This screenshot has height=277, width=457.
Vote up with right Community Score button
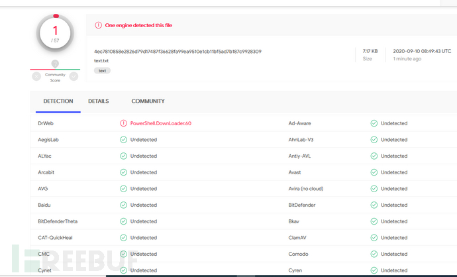pos(74,76)
